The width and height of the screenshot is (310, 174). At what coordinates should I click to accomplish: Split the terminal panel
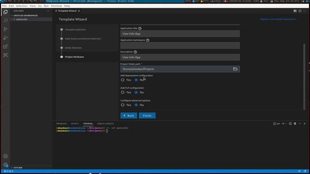pos(290,124)
